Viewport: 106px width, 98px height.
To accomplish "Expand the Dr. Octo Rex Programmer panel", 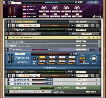I will click(6, 68).
